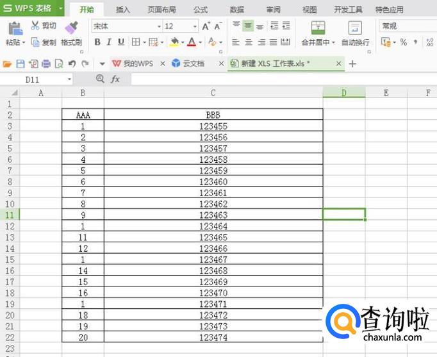The image size is (437, 357).
Task: Toggle Bold formatting
Action: click(x=97, y=42)
